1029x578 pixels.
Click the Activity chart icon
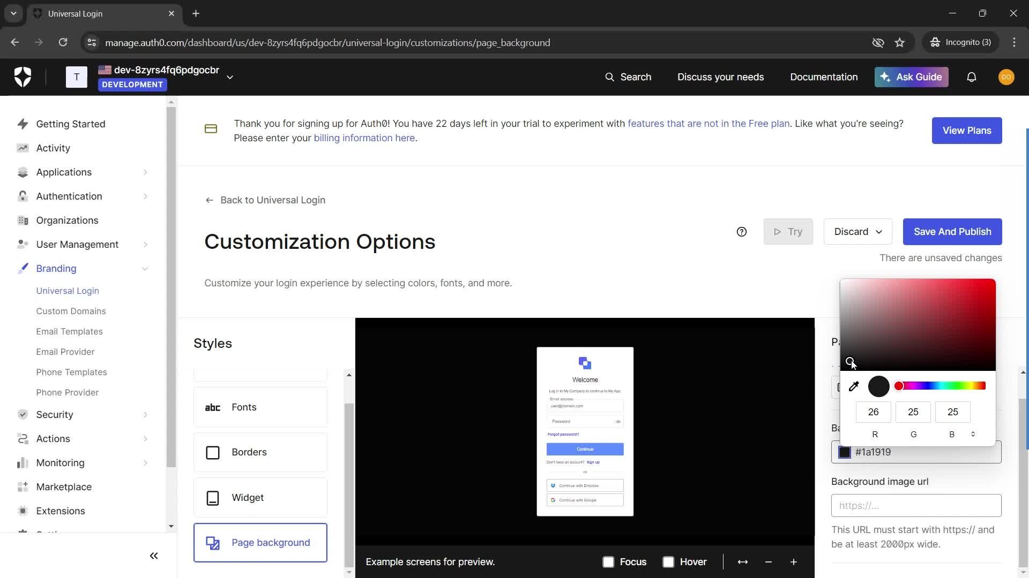tap(23, 148)
